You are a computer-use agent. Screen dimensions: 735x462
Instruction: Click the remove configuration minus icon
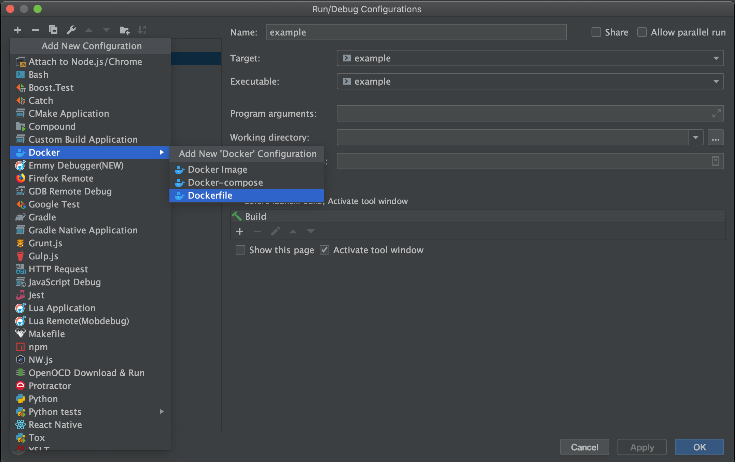tap(36, 30)
